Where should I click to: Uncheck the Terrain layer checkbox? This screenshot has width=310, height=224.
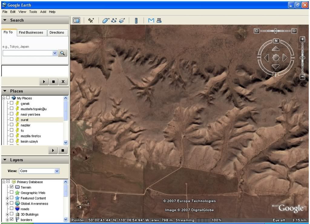(x=12, y=187)
